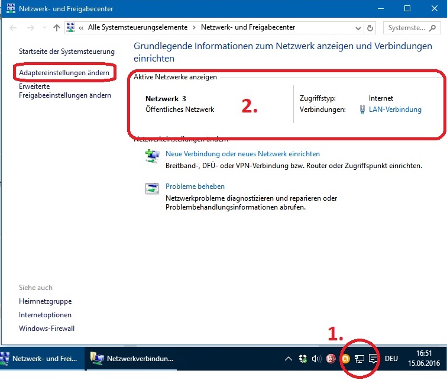The image size is (447, 383).
Task: Switch to Netzwerk- und Frei... taskbar button
Action: click(42, 359)
